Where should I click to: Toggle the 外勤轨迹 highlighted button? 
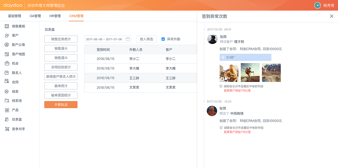click(61, 105)
